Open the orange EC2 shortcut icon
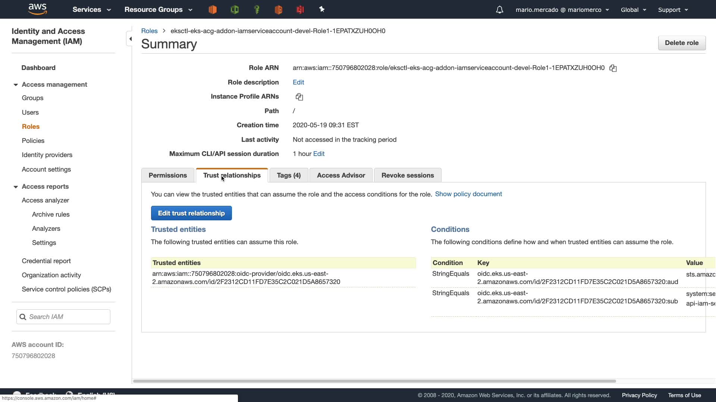 tap(213, 10)
